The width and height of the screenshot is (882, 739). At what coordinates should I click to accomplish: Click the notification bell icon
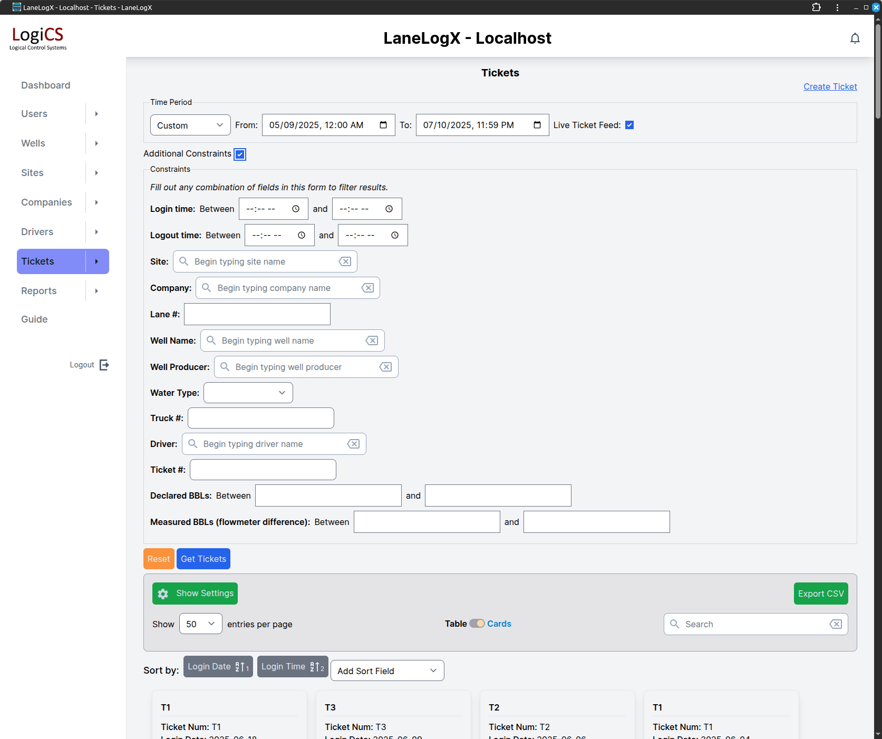click(855, 38)
